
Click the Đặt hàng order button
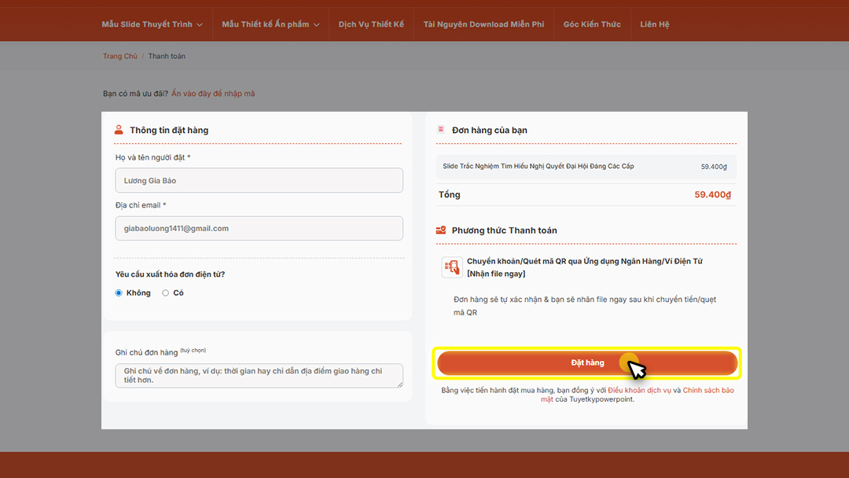pyautogui.click(x=586, y=362)
